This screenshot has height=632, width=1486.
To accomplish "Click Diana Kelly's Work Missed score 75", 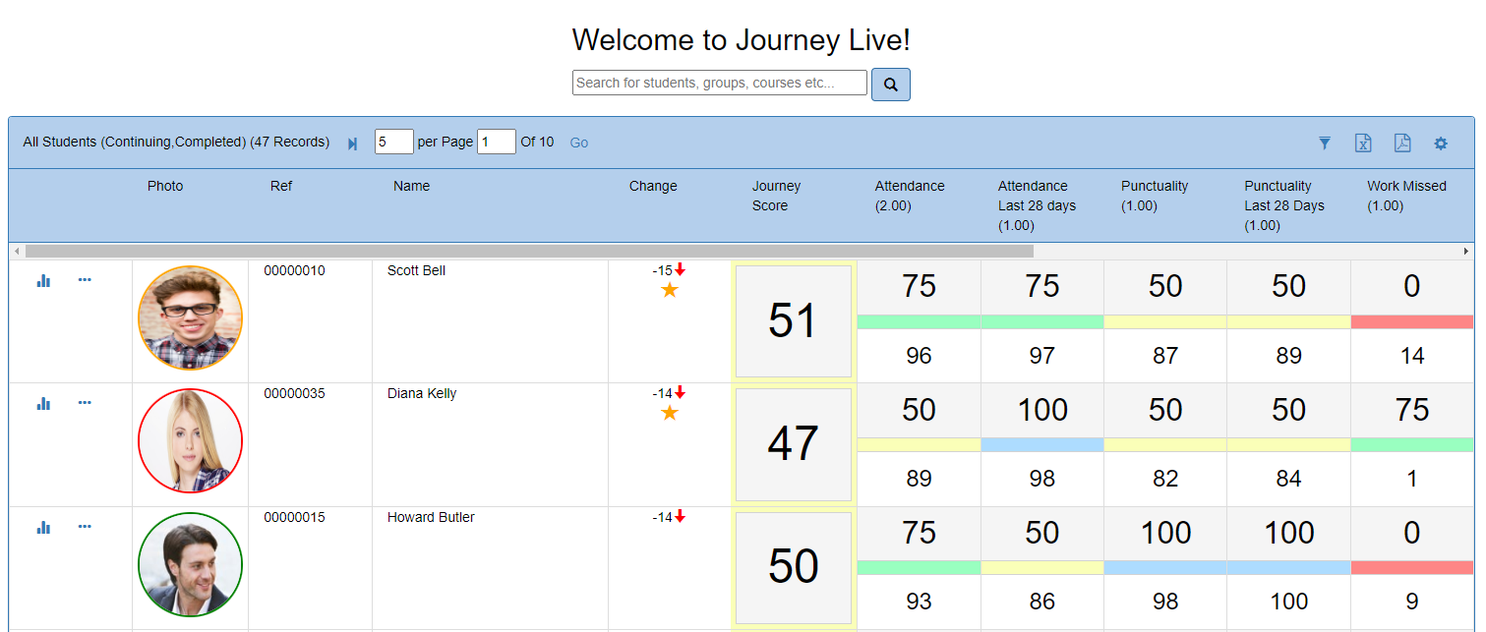I will pyautogui.click(x=1412, y=409).
